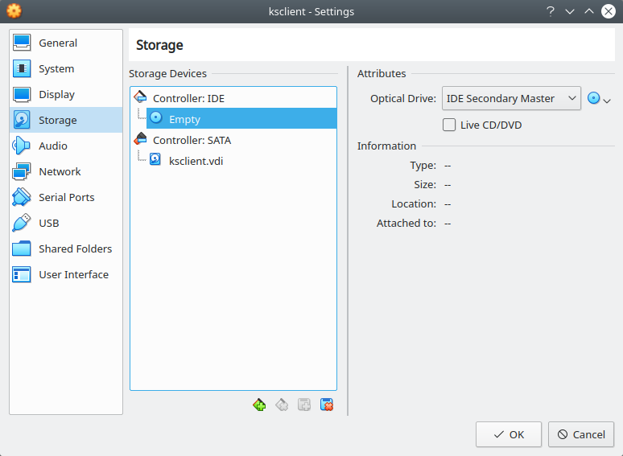The width and height of the screenshot is (623, 456).
Task: Click the System chip icon
Action: [x=22, y=68]
